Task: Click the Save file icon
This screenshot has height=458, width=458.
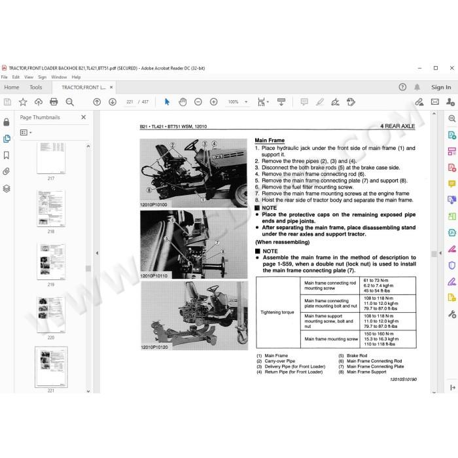Action: [7, 102]
